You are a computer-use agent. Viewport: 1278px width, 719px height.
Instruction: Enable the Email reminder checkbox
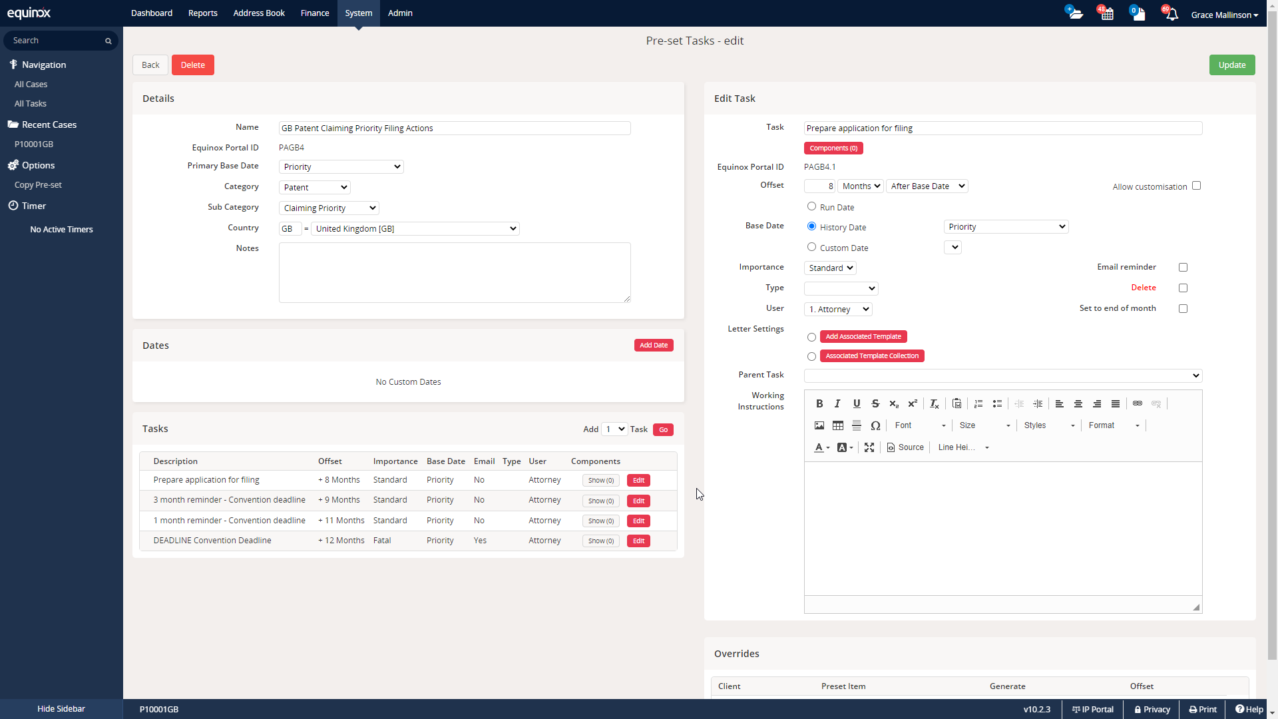[1183, 267]
